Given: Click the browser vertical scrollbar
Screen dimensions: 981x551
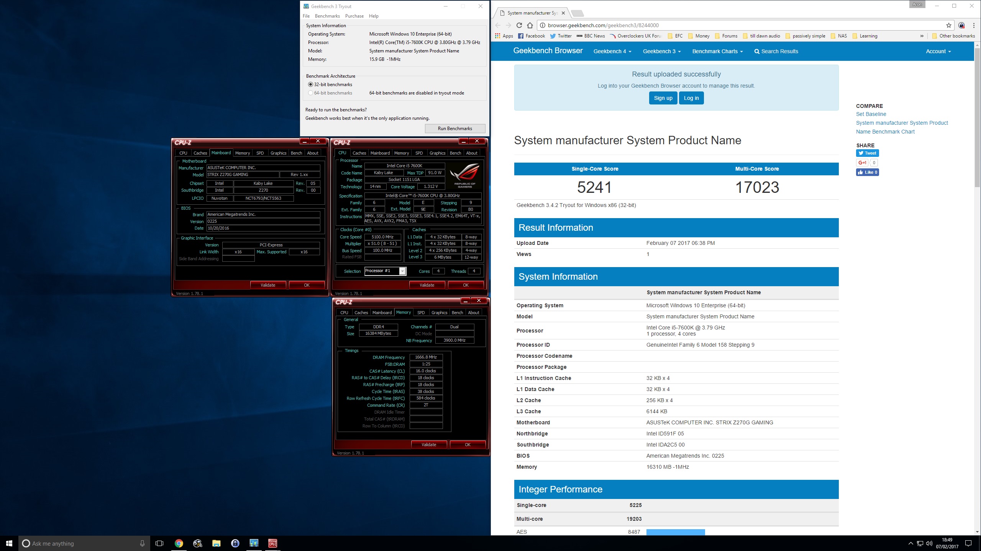Looking at the screenshot, I should [977, 118].
